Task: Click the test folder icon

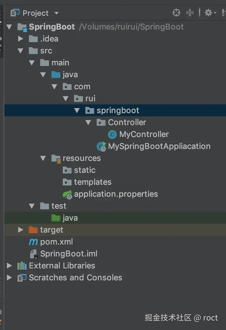Action: 45,206
